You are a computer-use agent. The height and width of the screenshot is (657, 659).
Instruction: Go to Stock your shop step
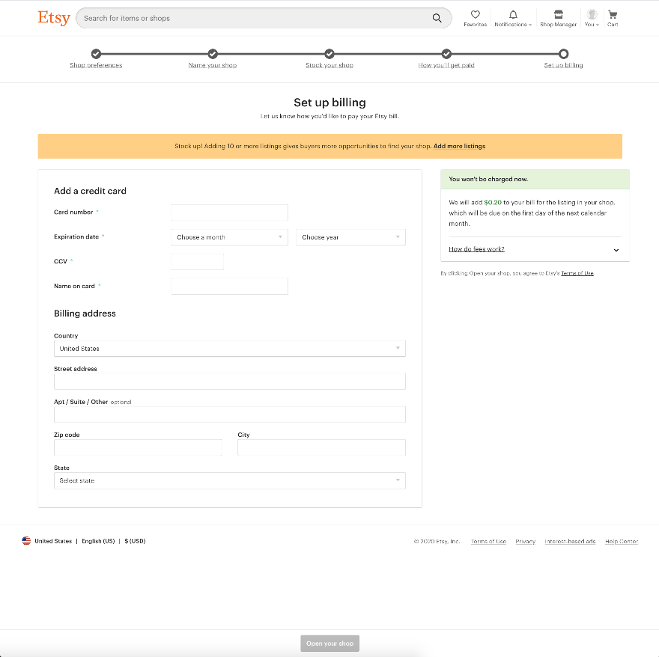click(329, 65)
